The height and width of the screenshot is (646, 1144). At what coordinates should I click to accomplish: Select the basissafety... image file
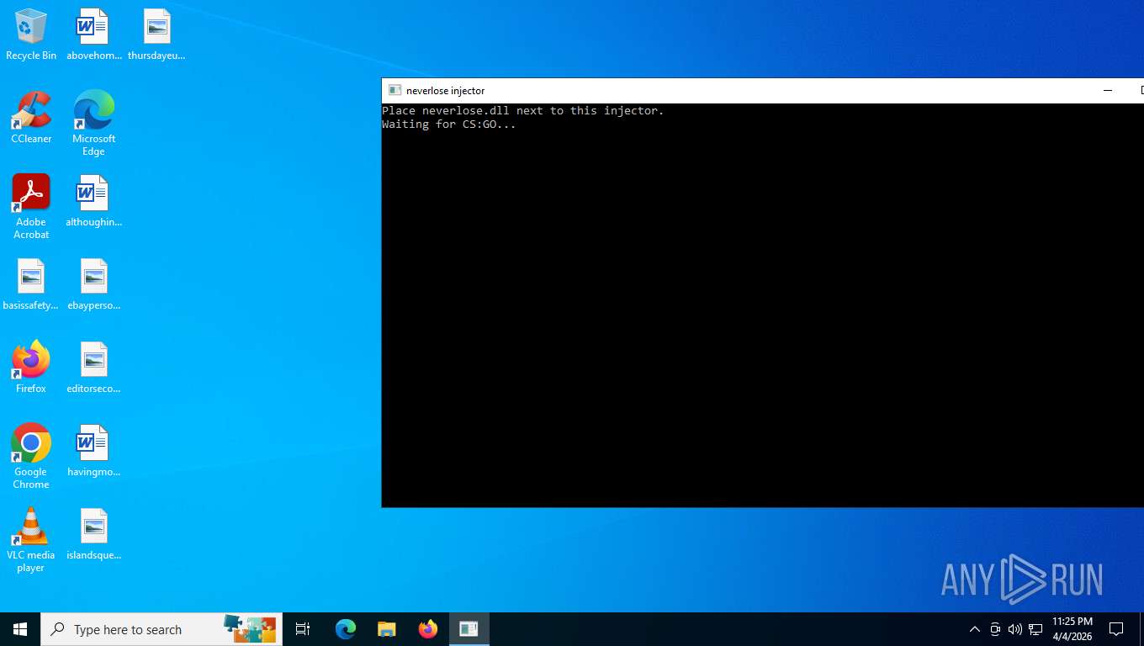[31, 284]
